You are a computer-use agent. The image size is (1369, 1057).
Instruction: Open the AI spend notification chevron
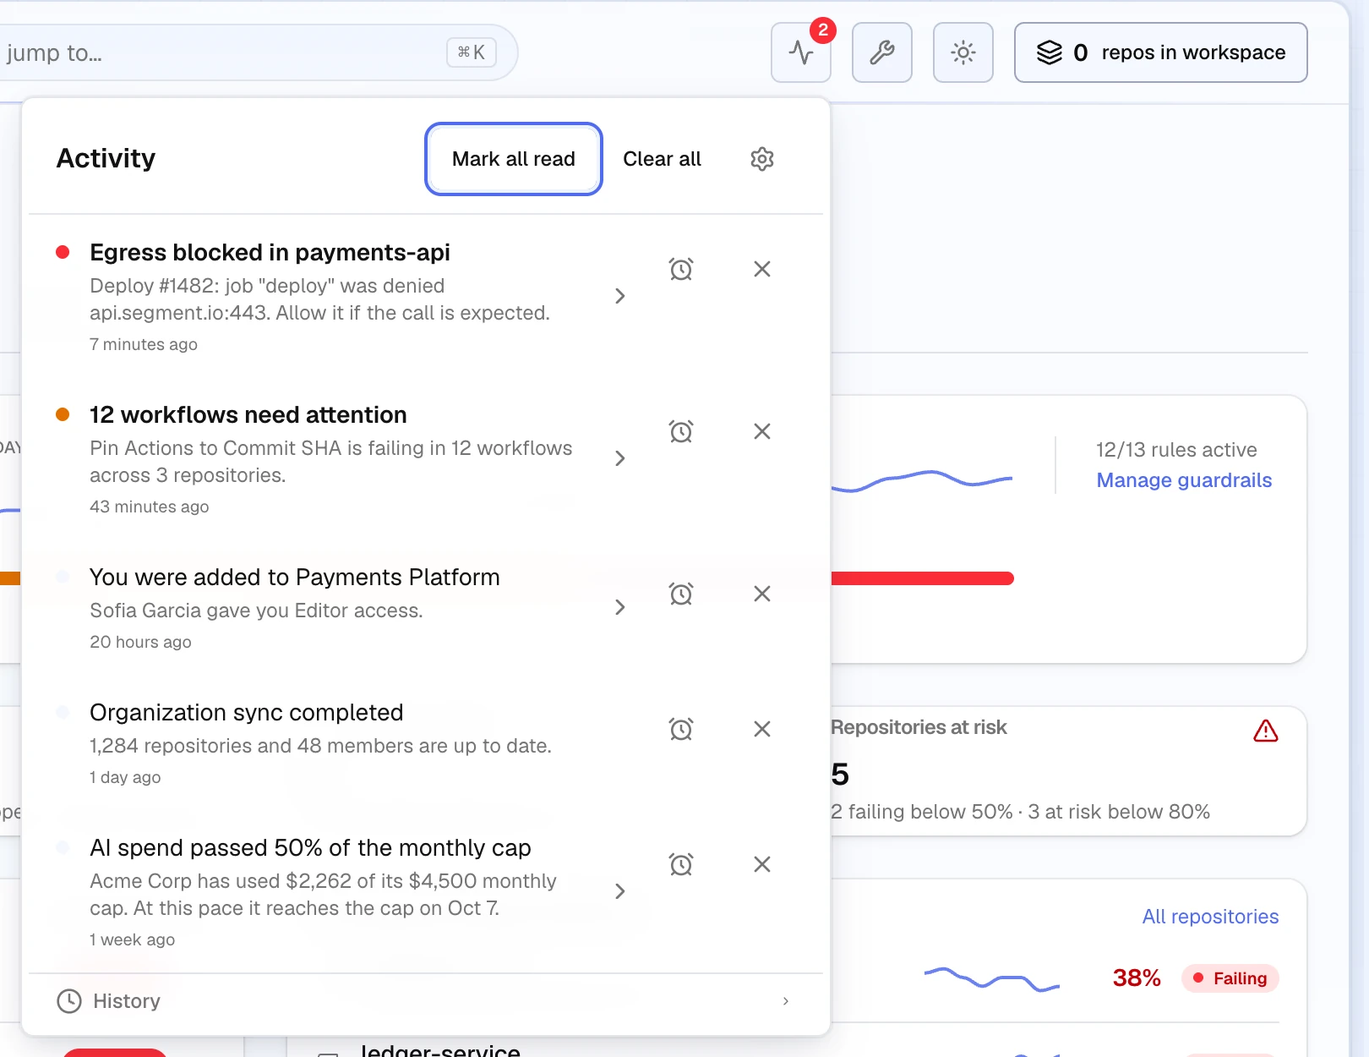tap(620, 891)
